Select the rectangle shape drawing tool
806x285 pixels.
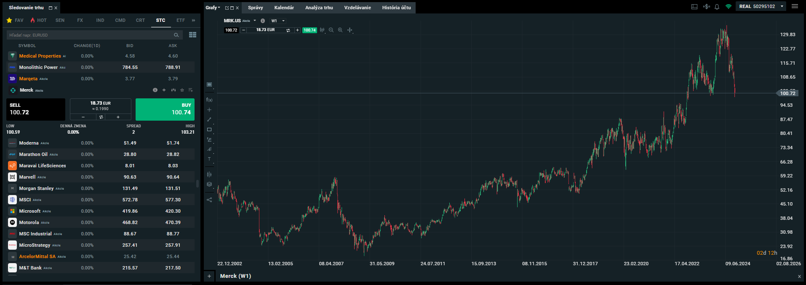click(x=209, y=129)
